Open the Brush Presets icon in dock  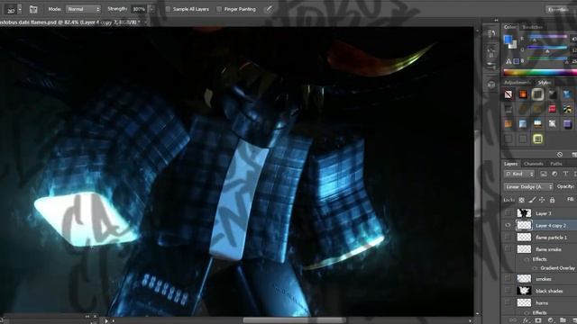point(491,66)
